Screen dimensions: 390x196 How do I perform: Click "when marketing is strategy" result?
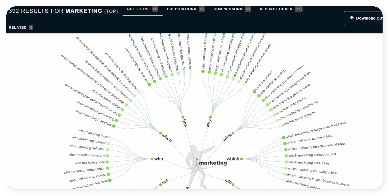[x=93, y=118]
